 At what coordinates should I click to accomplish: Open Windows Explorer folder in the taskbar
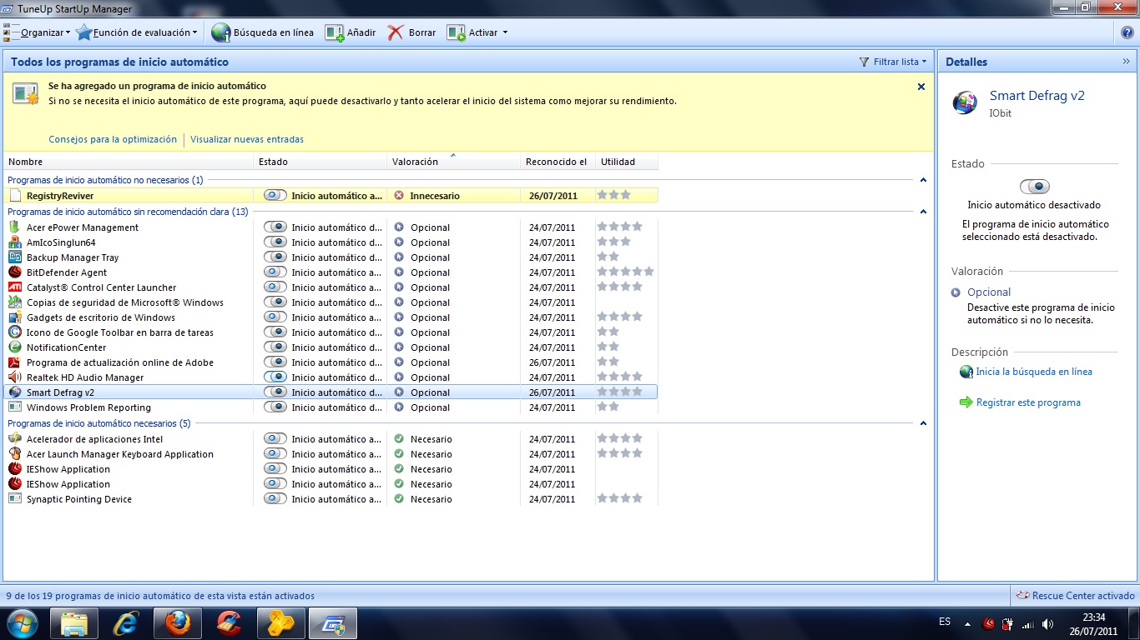74,623
